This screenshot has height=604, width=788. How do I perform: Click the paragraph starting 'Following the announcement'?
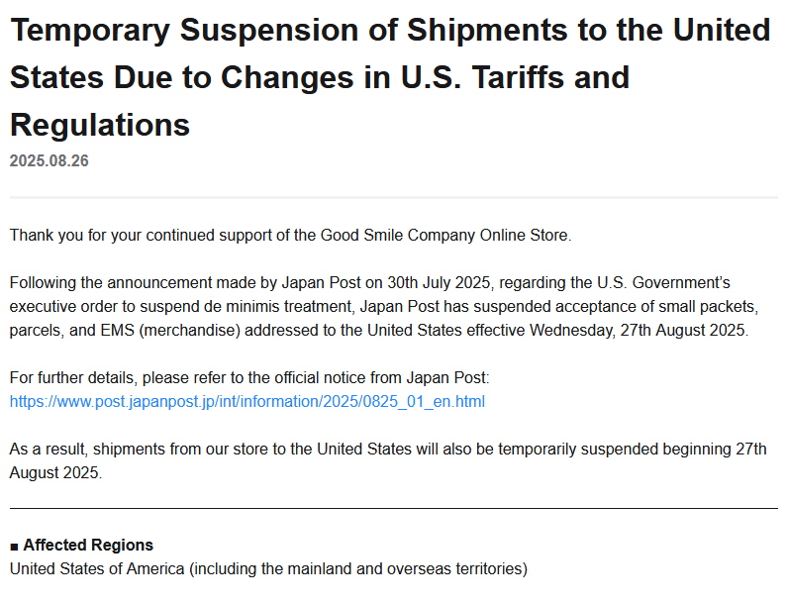[x=376, y=307]
